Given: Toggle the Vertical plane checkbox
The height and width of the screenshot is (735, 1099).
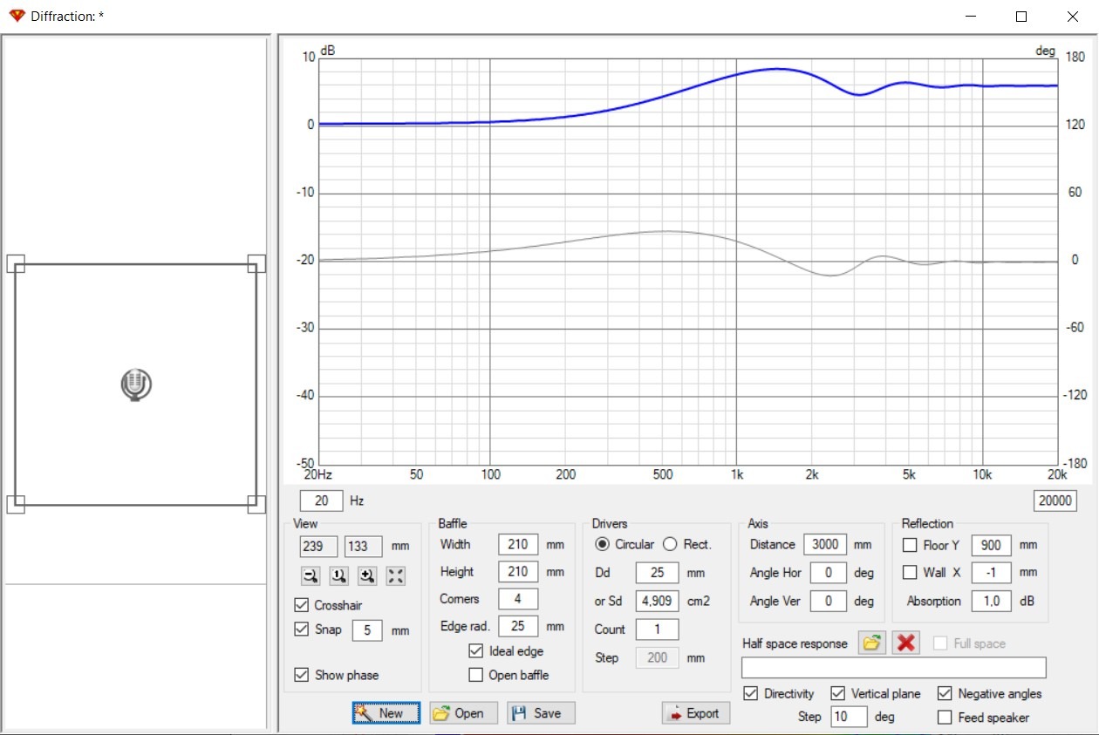Looking at the screenshot, I should coord(838,694).
